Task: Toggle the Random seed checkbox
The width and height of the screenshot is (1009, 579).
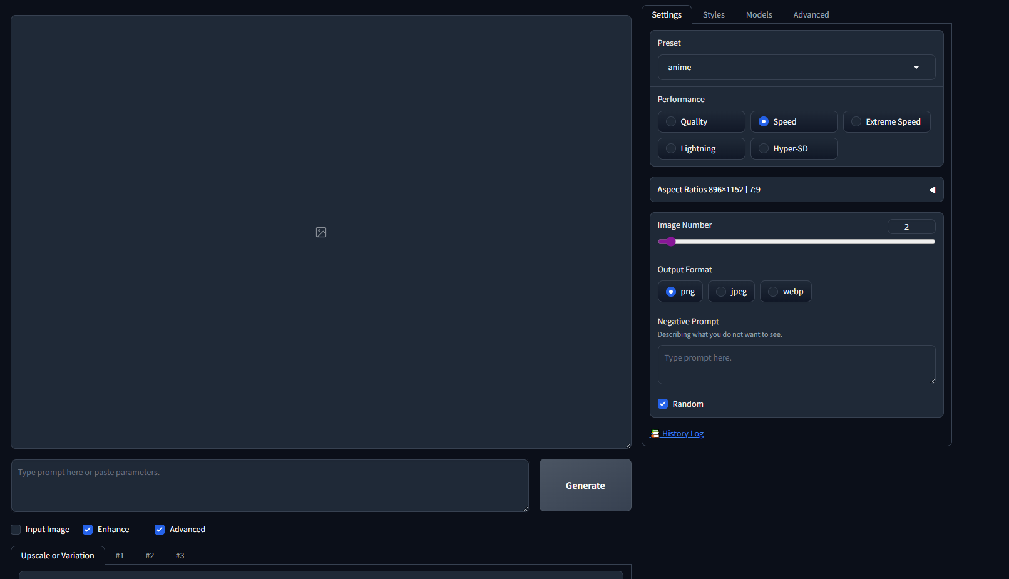Action: pyautogui.click(x=663, y=404)
